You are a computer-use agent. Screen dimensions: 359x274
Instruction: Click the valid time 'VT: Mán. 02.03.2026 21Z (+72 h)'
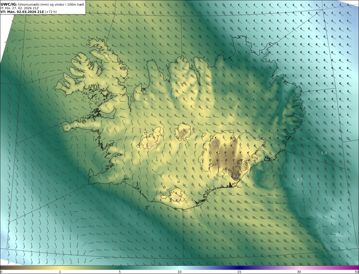[29, 12]
